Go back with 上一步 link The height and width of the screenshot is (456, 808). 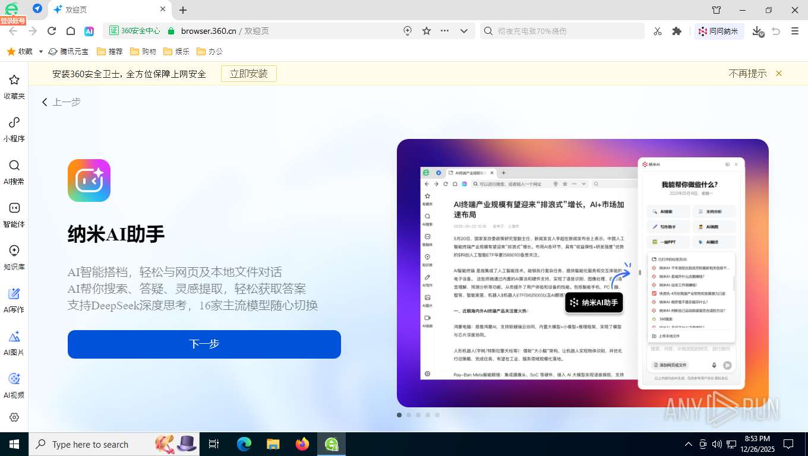pyautogui.click(x=61, y=102)
